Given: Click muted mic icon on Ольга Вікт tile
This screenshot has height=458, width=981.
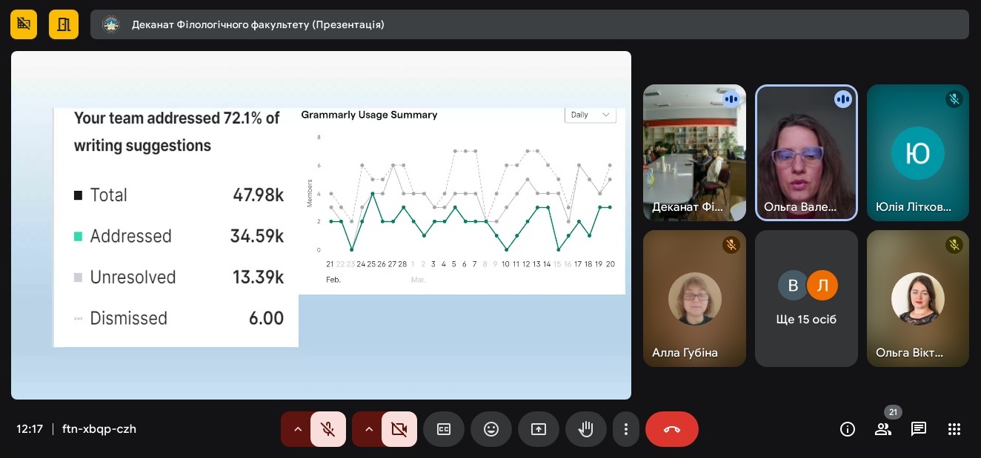Looking at the screenshot, I should (954, 244).
